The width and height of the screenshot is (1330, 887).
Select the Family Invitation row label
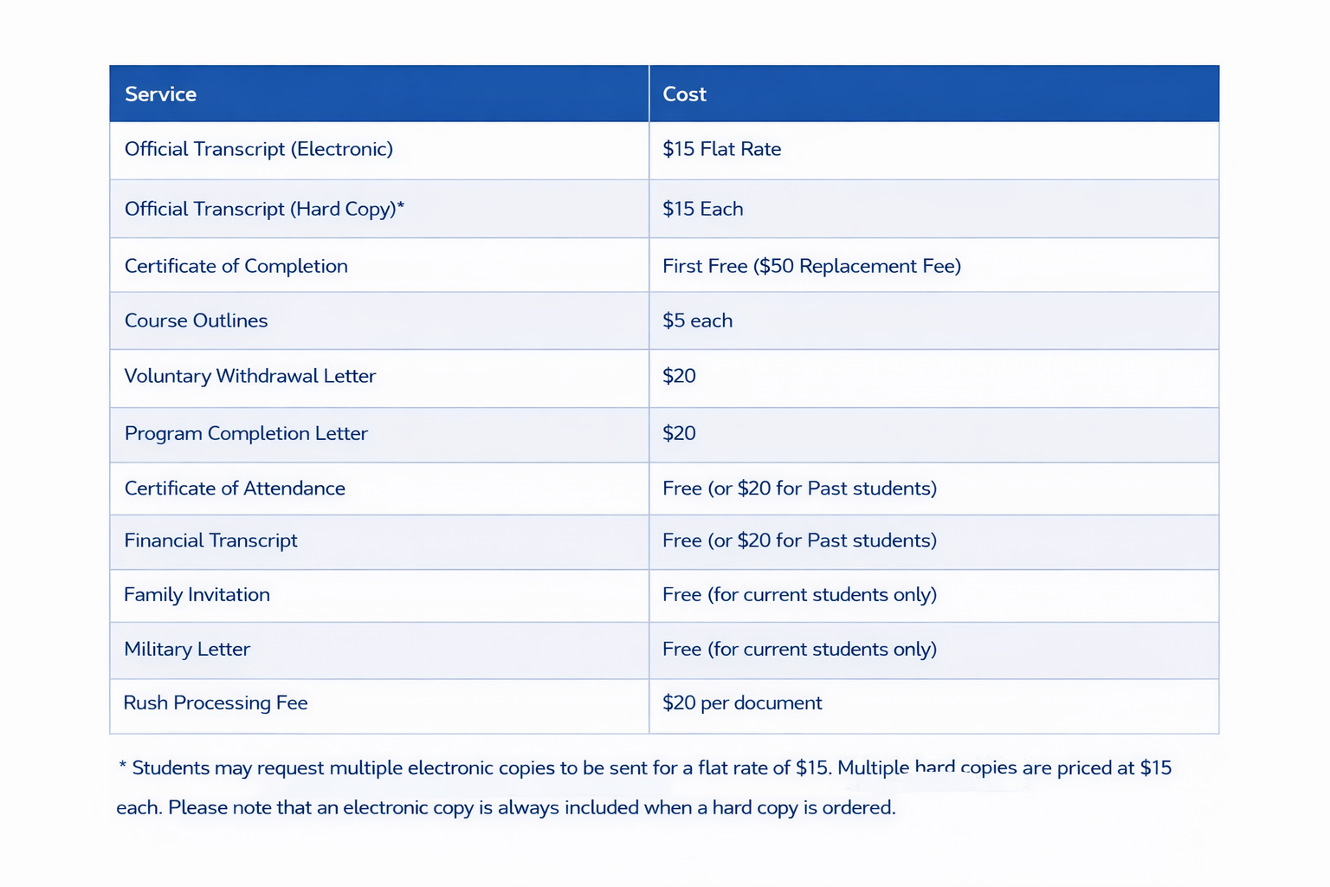[x=197, y=595]
